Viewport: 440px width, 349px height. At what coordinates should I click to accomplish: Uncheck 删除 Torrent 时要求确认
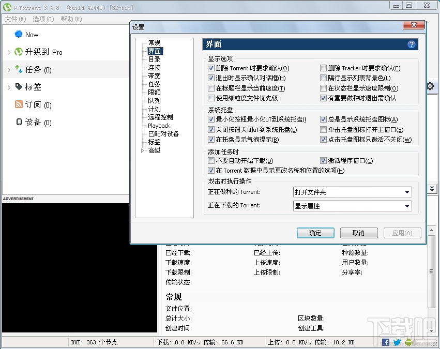[x=211, y=67]
